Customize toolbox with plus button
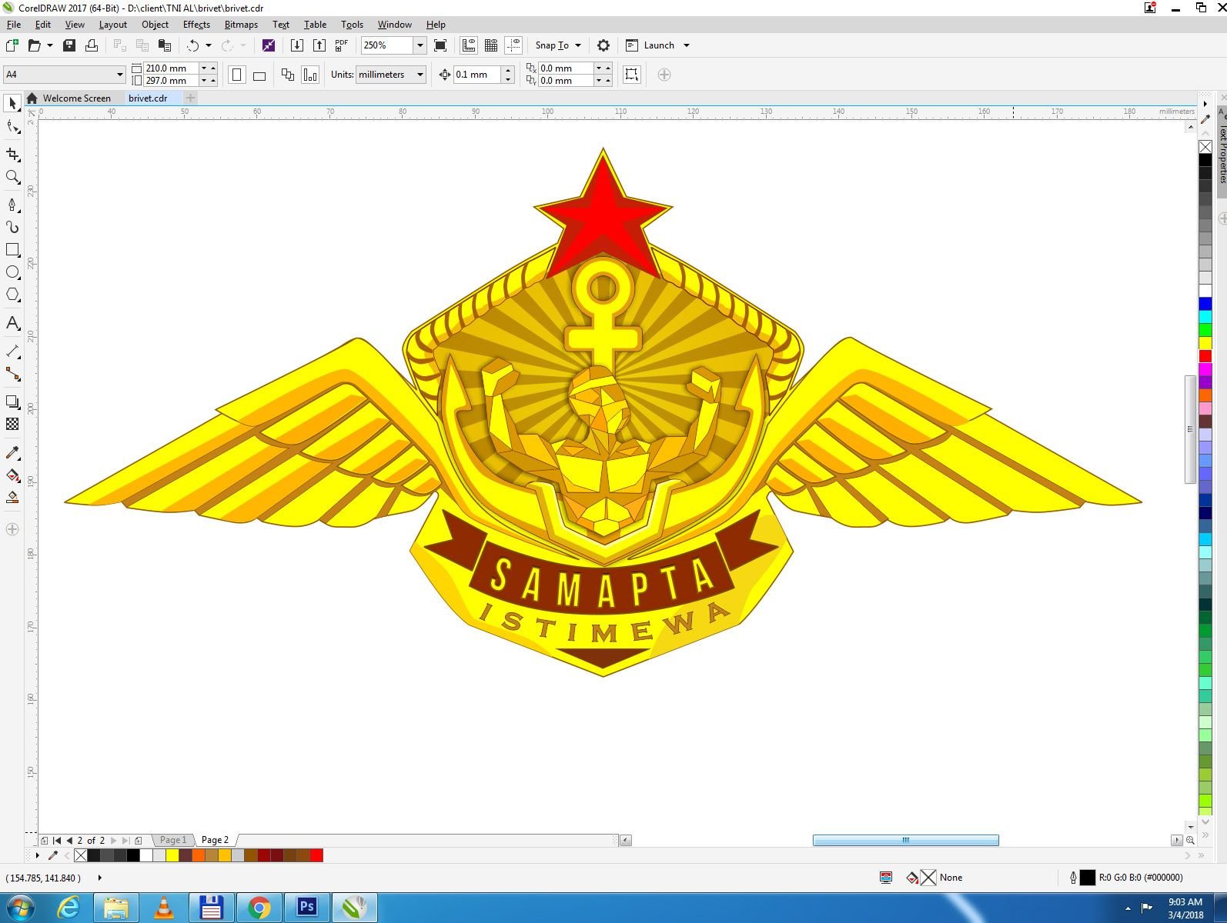1227x923 pixels. tap(12, 529)
